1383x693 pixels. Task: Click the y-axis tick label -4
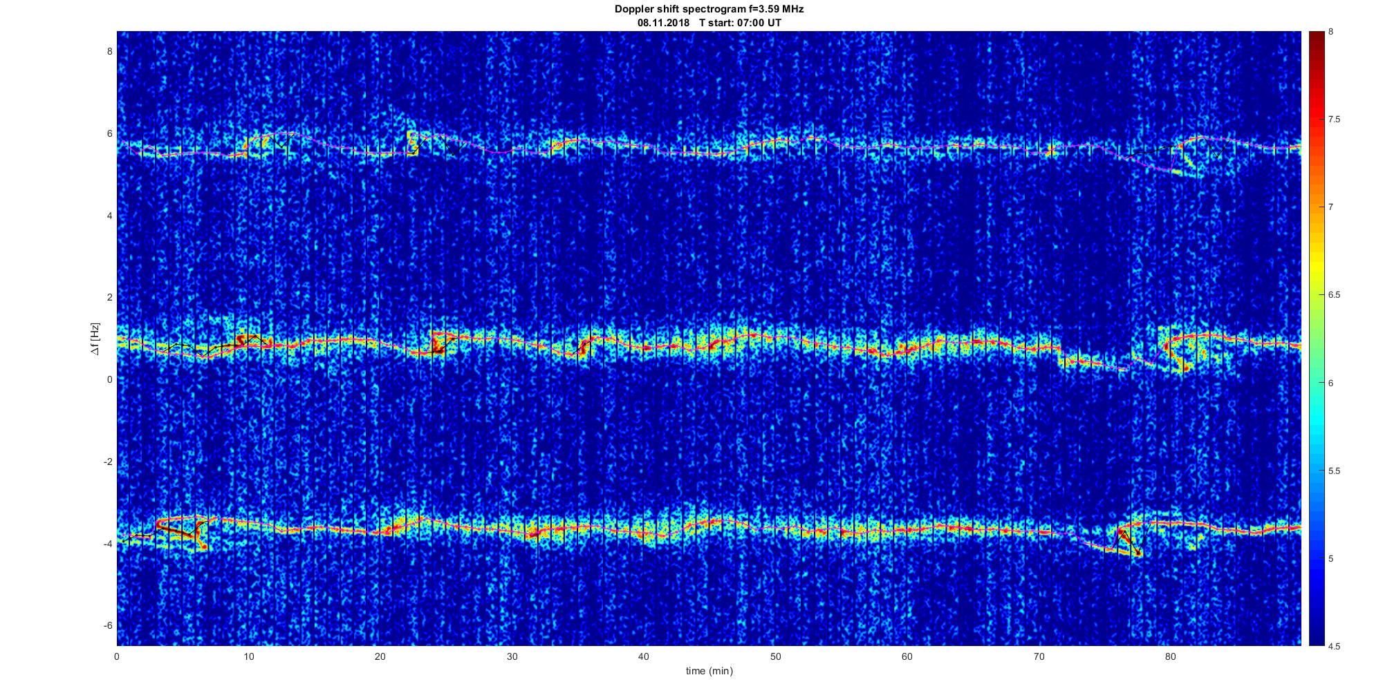[x=107, y=544]
